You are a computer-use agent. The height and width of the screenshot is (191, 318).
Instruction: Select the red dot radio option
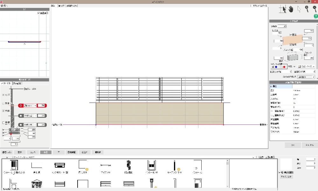pyautogui.click(x=281, y=67)
